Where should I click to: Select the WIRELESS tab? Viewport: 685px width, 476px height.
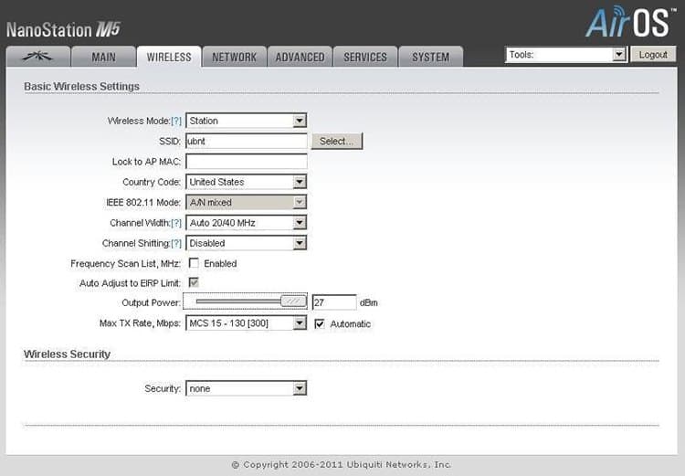(x=169, y=57)
